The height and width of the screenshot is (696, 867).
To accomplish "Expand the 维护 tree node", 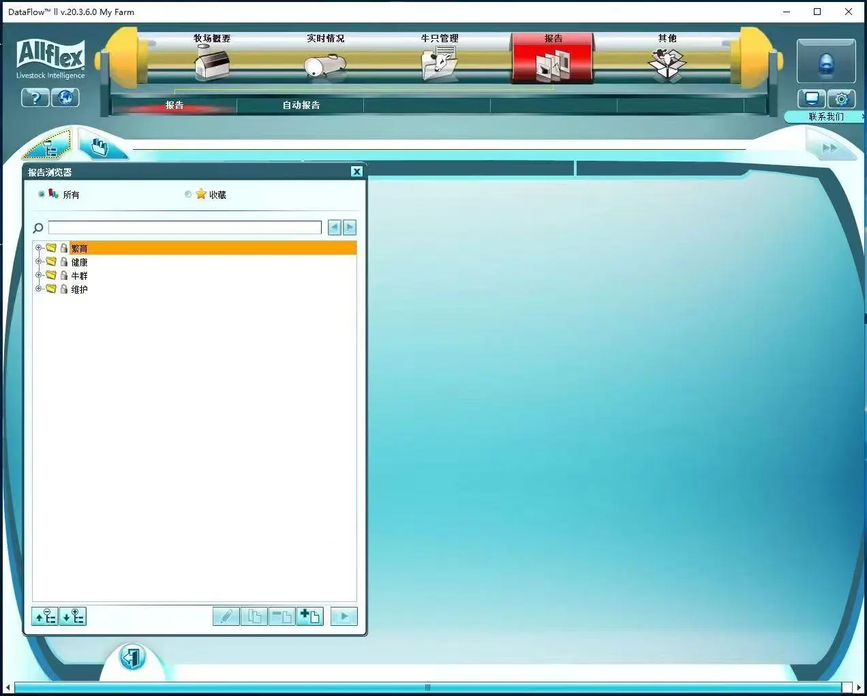I will pos(39,289).
